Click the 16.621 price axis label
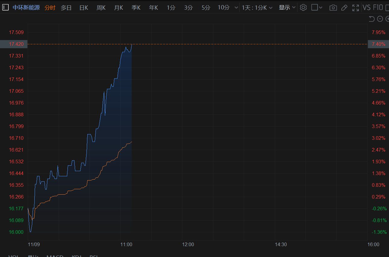The width and height of the screenshot is (389, 257). [16, 150]
